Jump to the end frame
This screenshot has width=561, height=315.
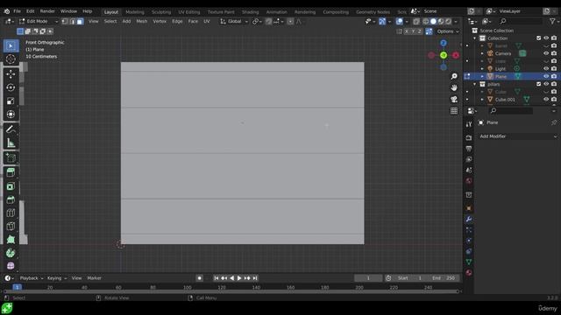[255, 278]
